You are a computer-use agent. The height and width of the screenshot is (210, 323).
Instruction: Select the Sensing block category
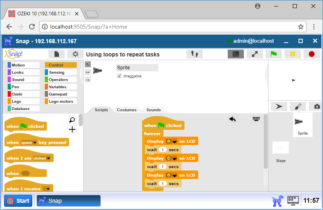click(61, 73)
